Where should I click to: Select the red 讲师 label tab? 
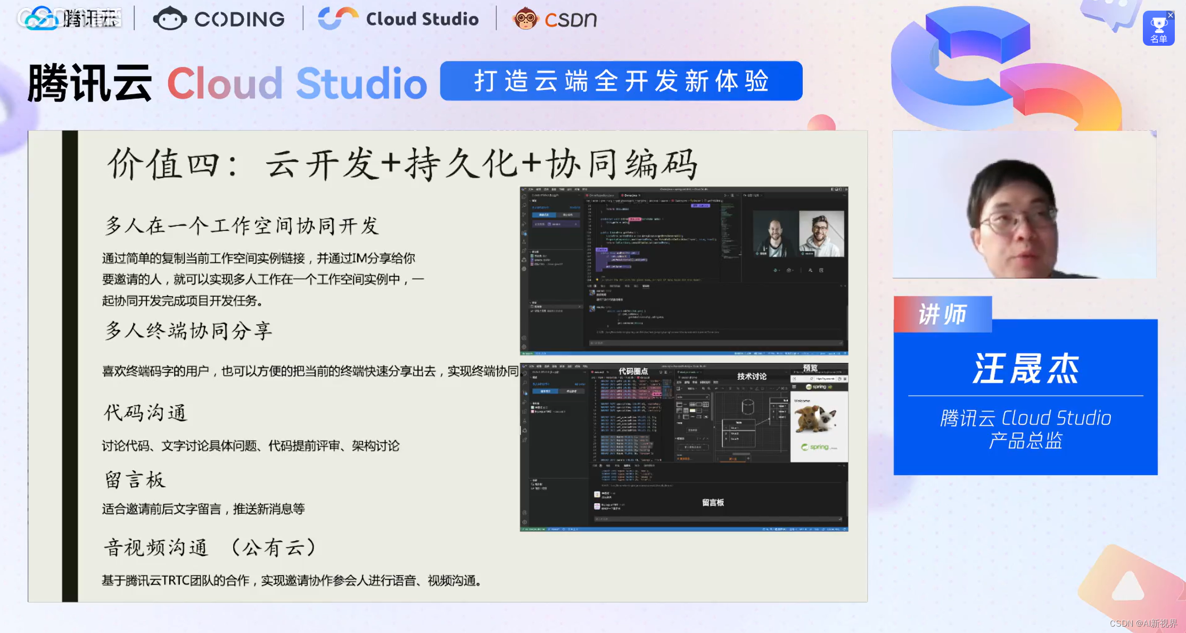tap(942, 314)
